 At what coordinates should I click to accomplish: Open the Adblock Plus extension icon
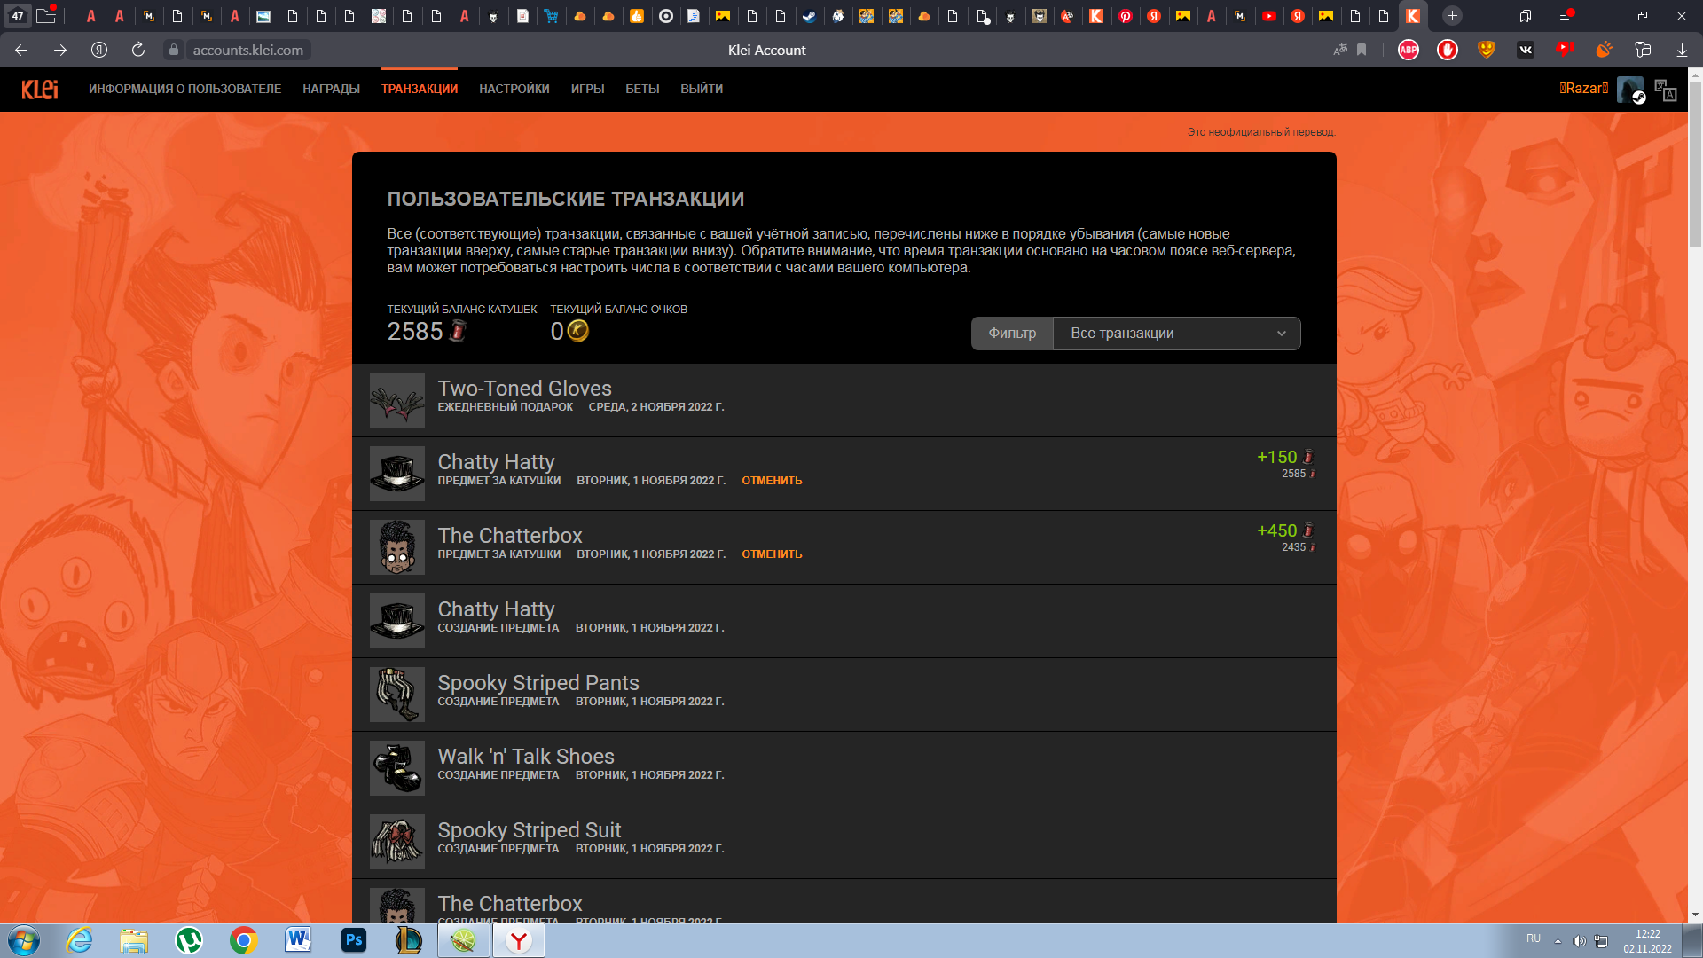pos(1408,51)
